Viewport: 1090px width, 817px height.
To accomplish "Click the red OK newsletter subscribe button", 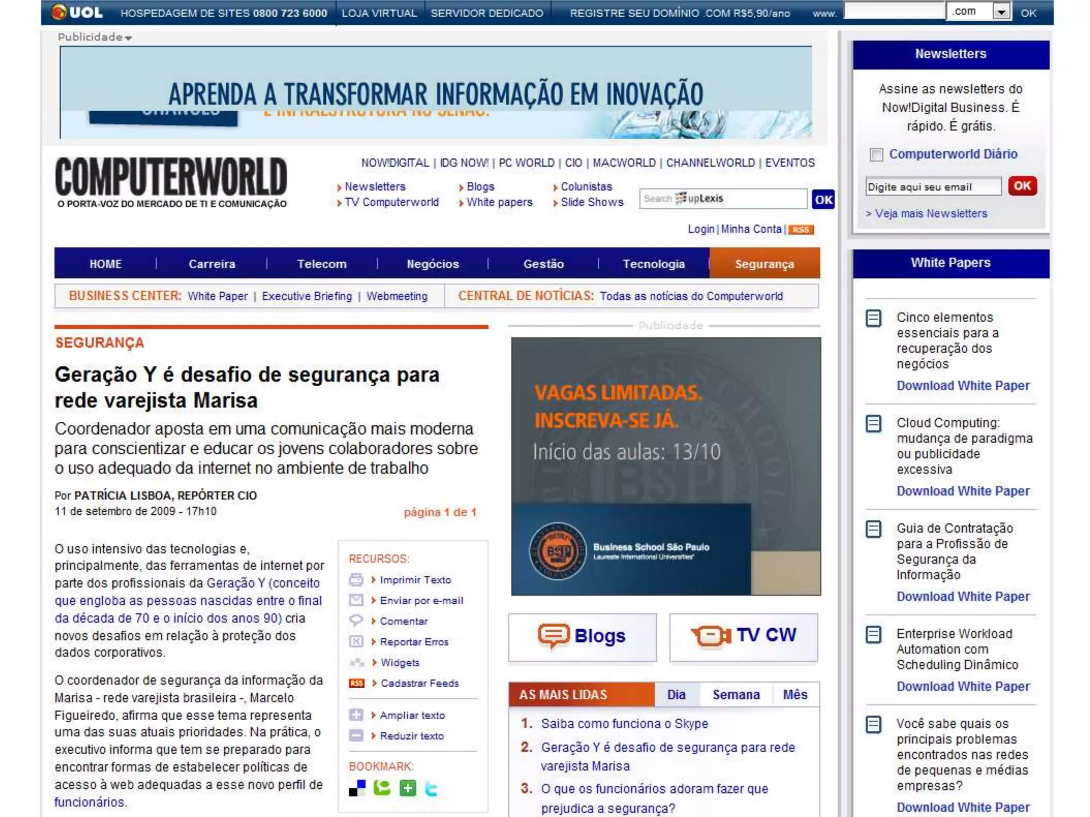I will tap(1022, 186).
